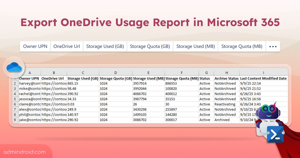
Task: Click the 865.15 storage used cell
Action: pyautogui.click(x=83, y=83)
